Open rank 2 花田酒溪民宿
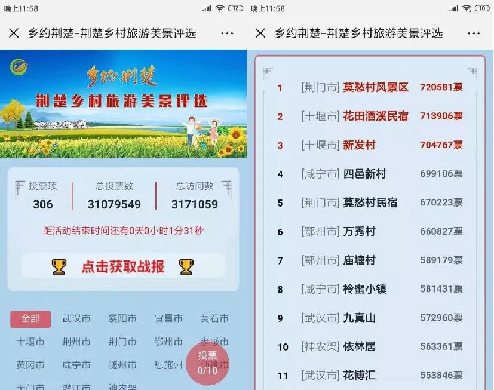 click(x=376, y=116)
